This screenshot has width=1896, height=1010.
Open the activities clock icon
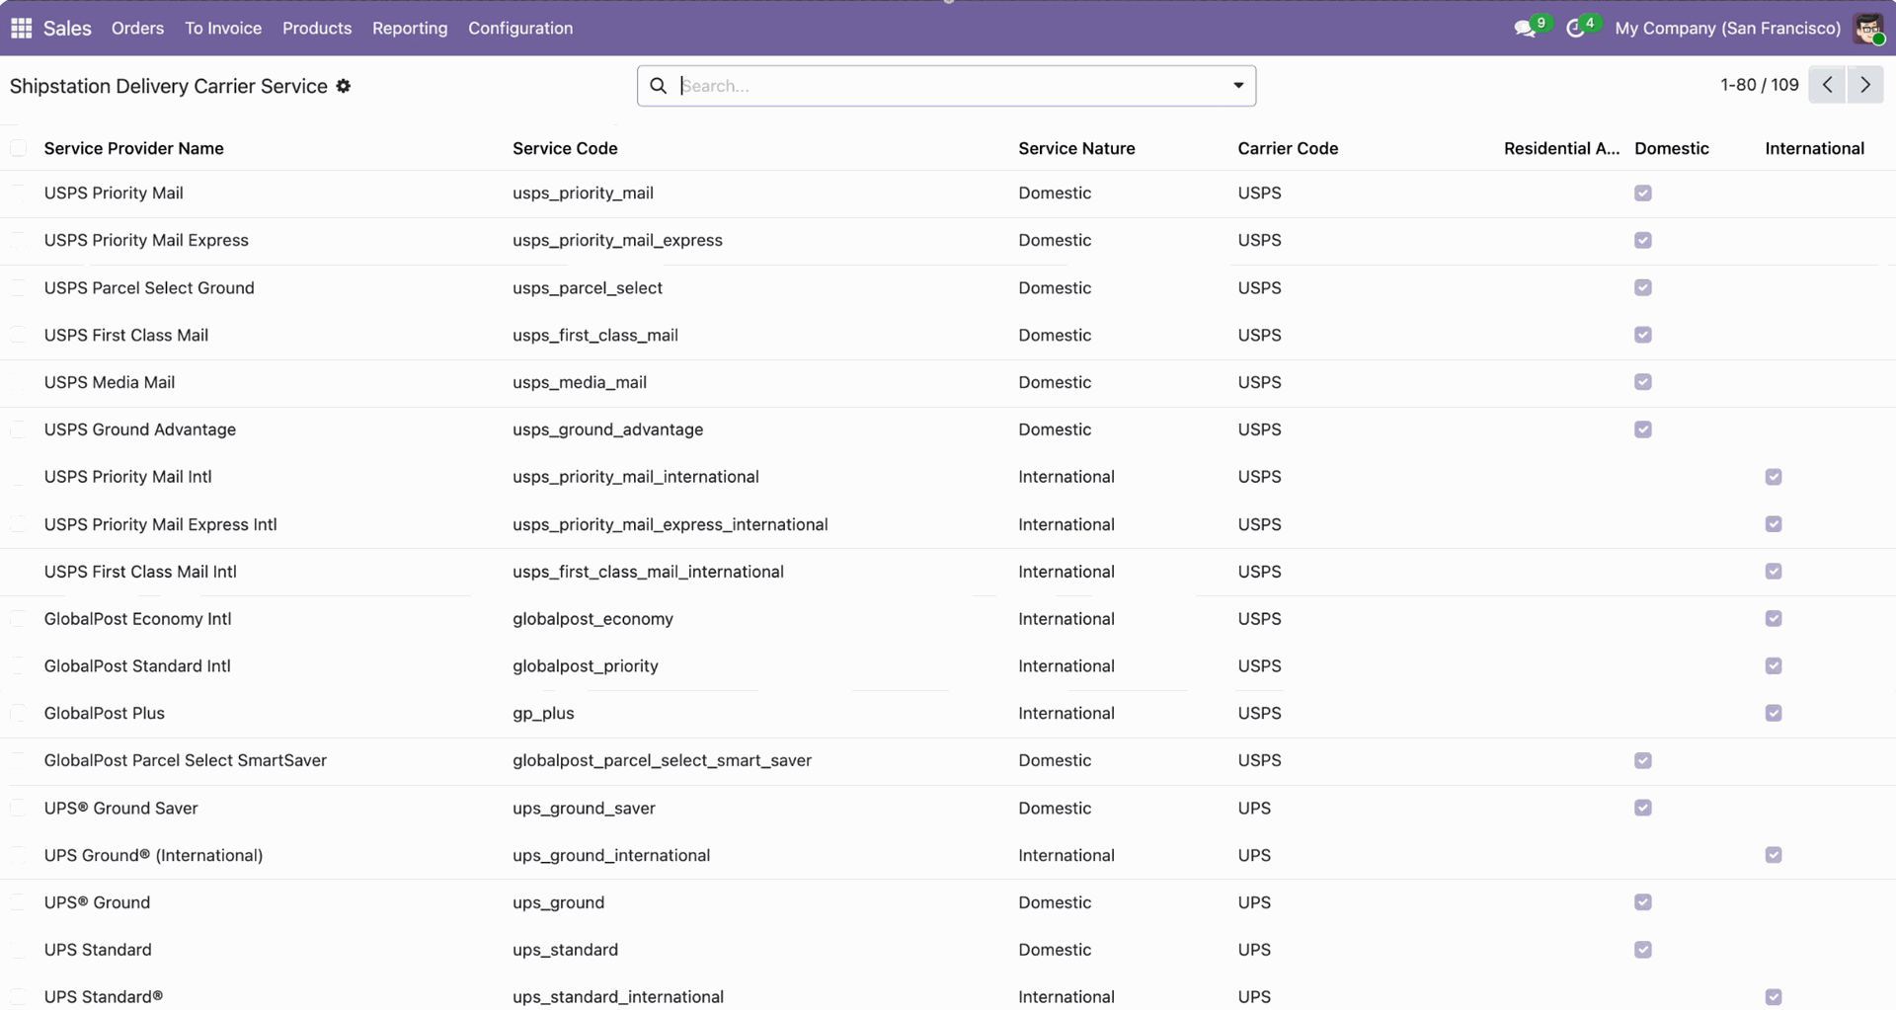point(1576,29)
